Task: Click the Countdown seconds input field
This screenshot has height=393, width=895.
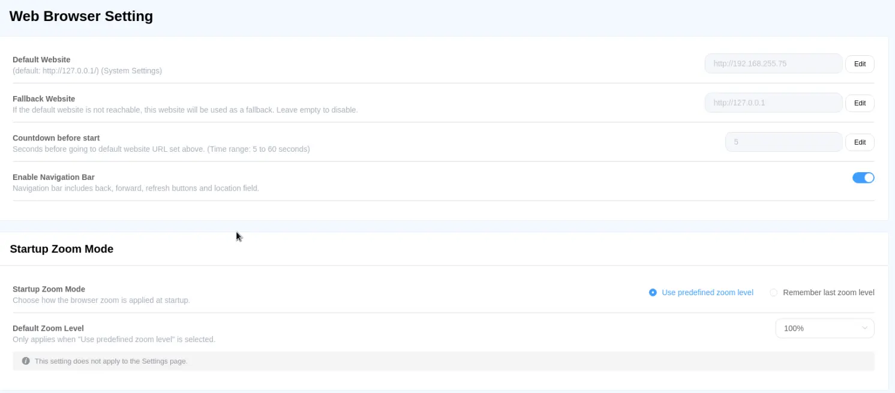Action: click(783, 142)
